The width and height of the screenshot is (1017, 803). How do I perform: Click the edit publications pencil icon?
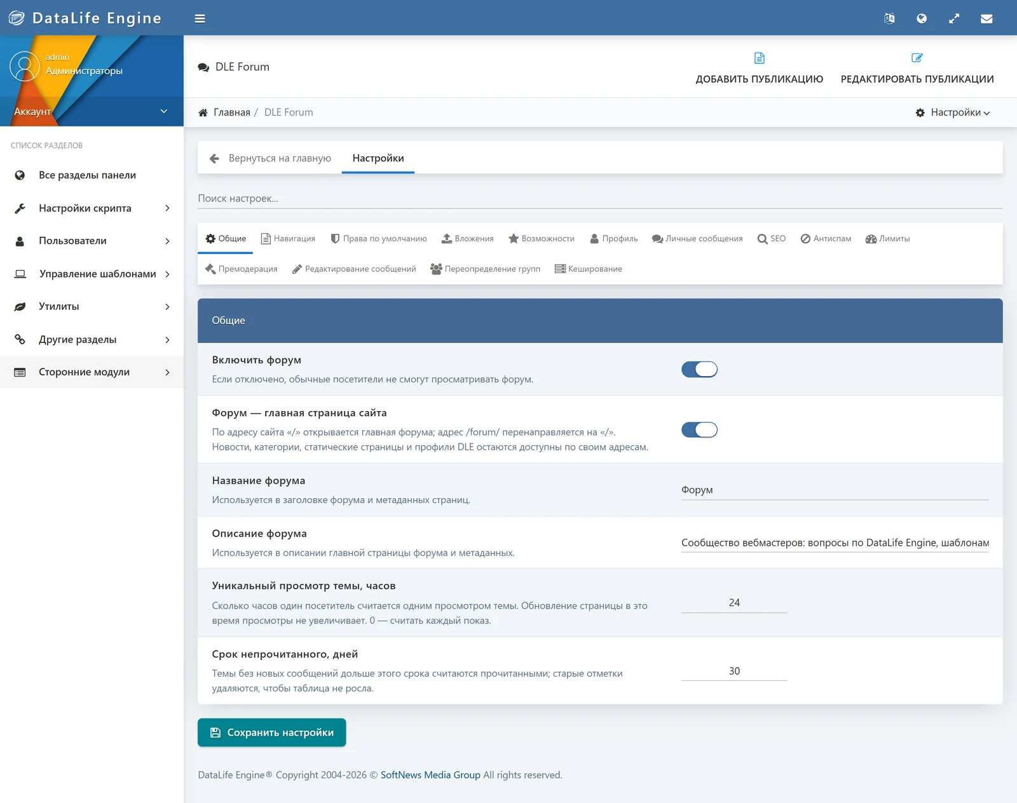click(x=917, y=58)
